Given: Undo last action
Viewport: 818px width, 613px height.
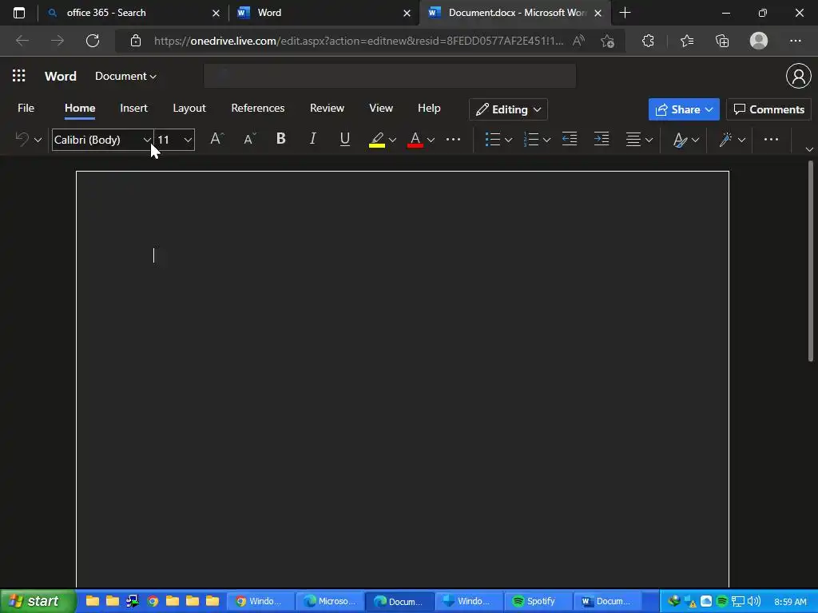Looking at the screenshot, I should pos(22,139).
